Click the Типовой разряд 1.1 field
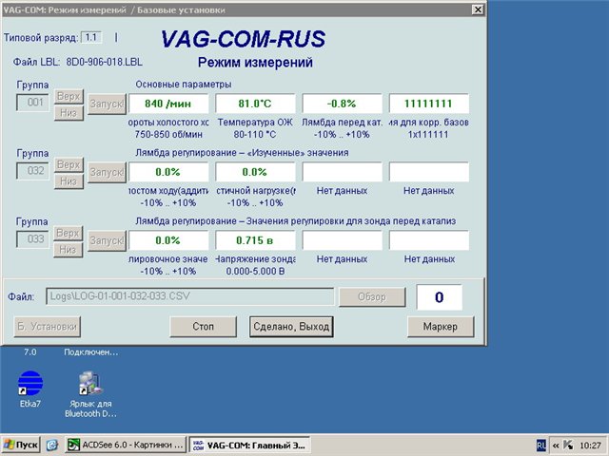609x456 pixels. point(91,38)
